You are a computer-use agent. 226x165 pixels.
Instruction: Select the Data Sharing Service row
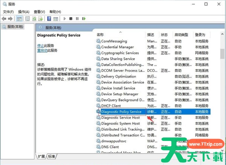(x=153, y=59)
